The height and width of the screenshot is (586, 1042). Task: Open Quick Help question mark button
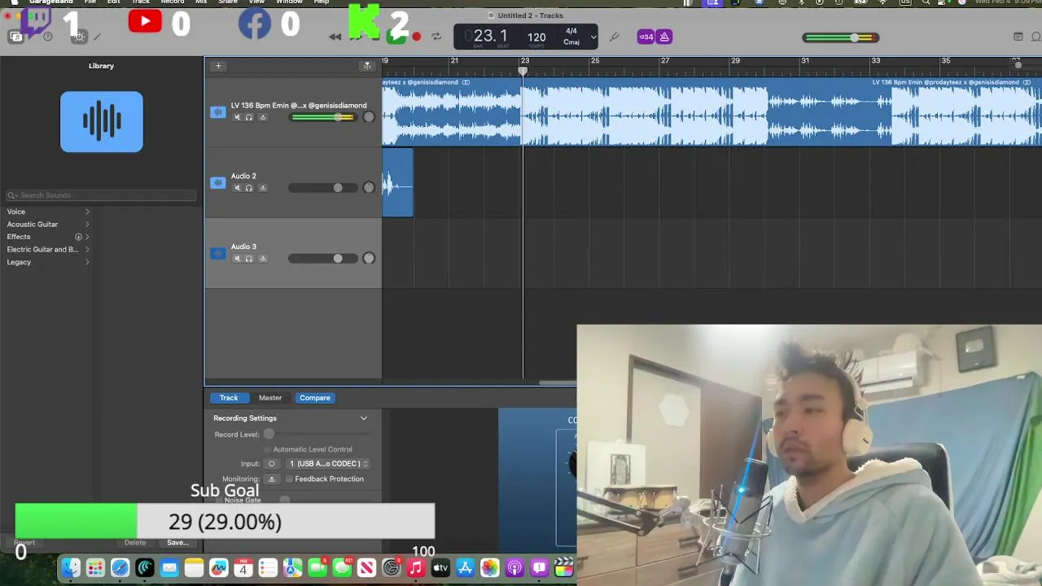click(47, 37)
